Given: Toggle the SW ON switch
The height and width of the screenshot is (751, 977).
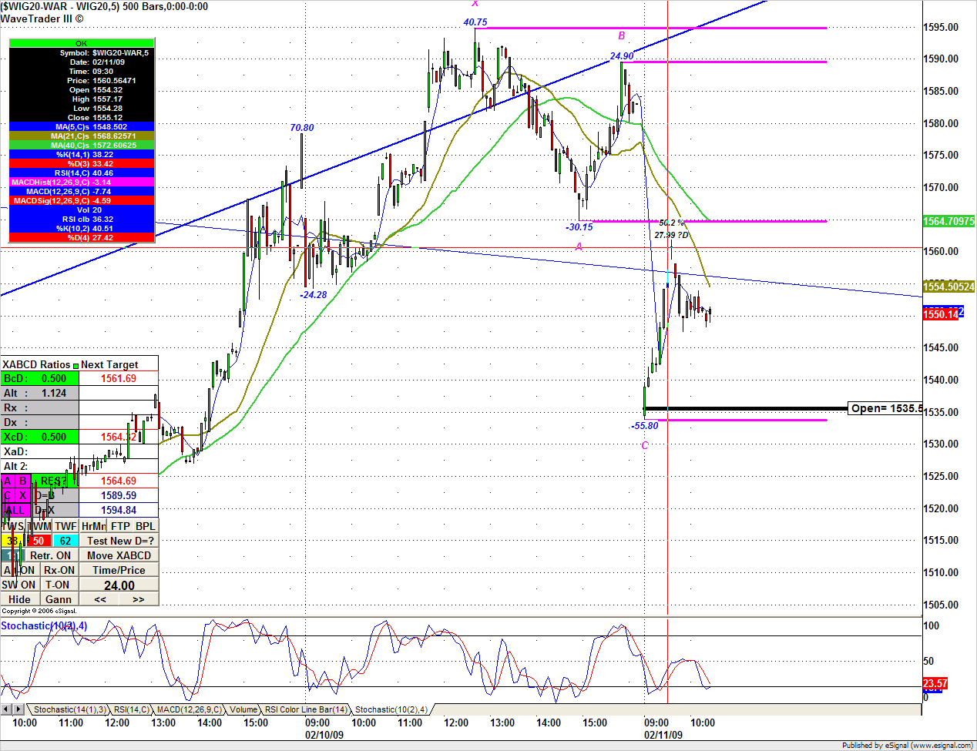Looking at the screenshot, I should 19,585.
